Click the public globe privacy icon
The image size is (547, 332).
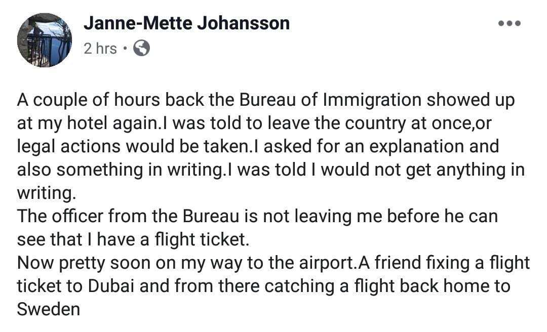click(x=141, y=49)
